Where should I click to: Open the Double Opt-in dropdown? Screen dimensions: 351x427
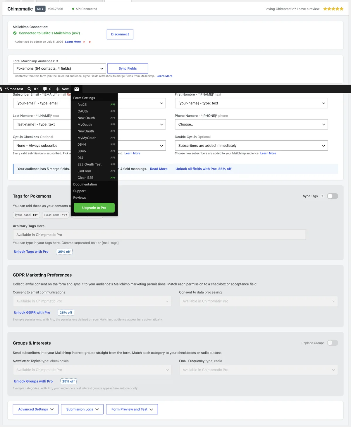pyautogui.click(x=251, y=146)
